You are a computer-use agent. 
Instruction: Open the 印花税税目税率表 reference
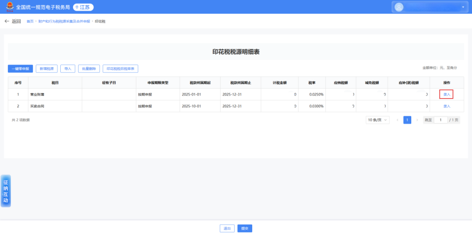pos(120,68)
